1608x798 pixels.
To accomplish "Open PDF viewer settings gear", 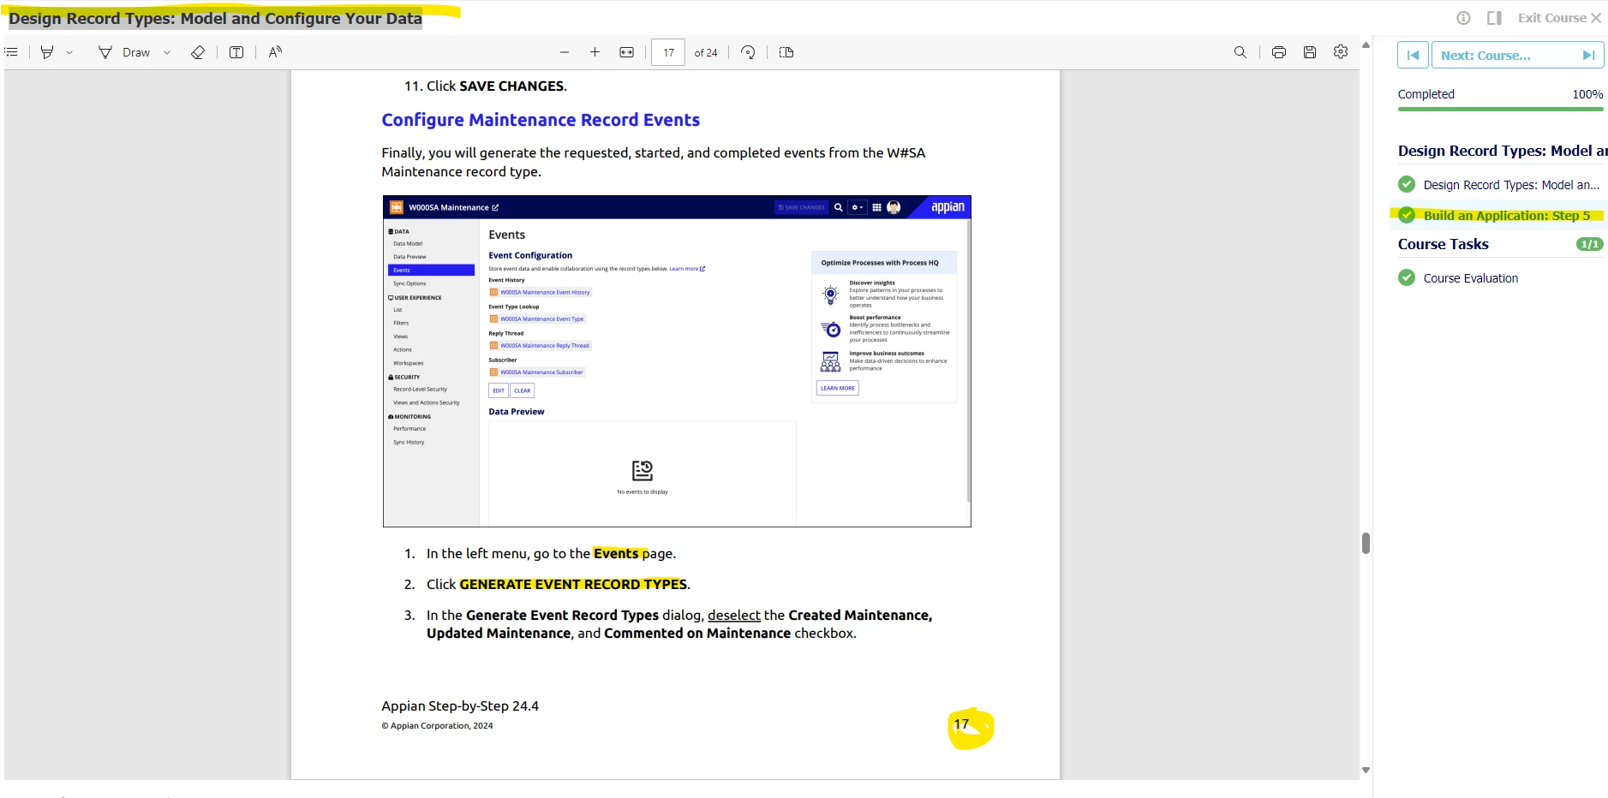I will (x=1341, y=51).
